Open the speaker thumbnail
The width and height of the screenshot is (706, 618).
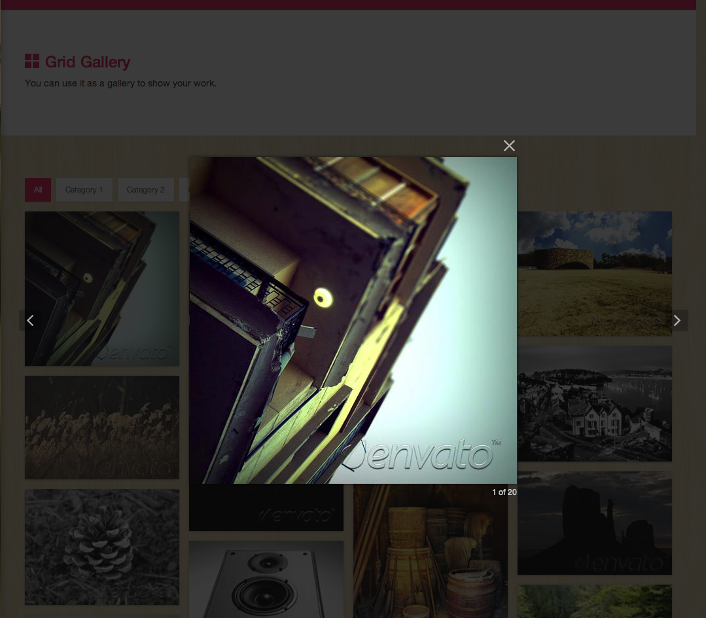(266, 579)
